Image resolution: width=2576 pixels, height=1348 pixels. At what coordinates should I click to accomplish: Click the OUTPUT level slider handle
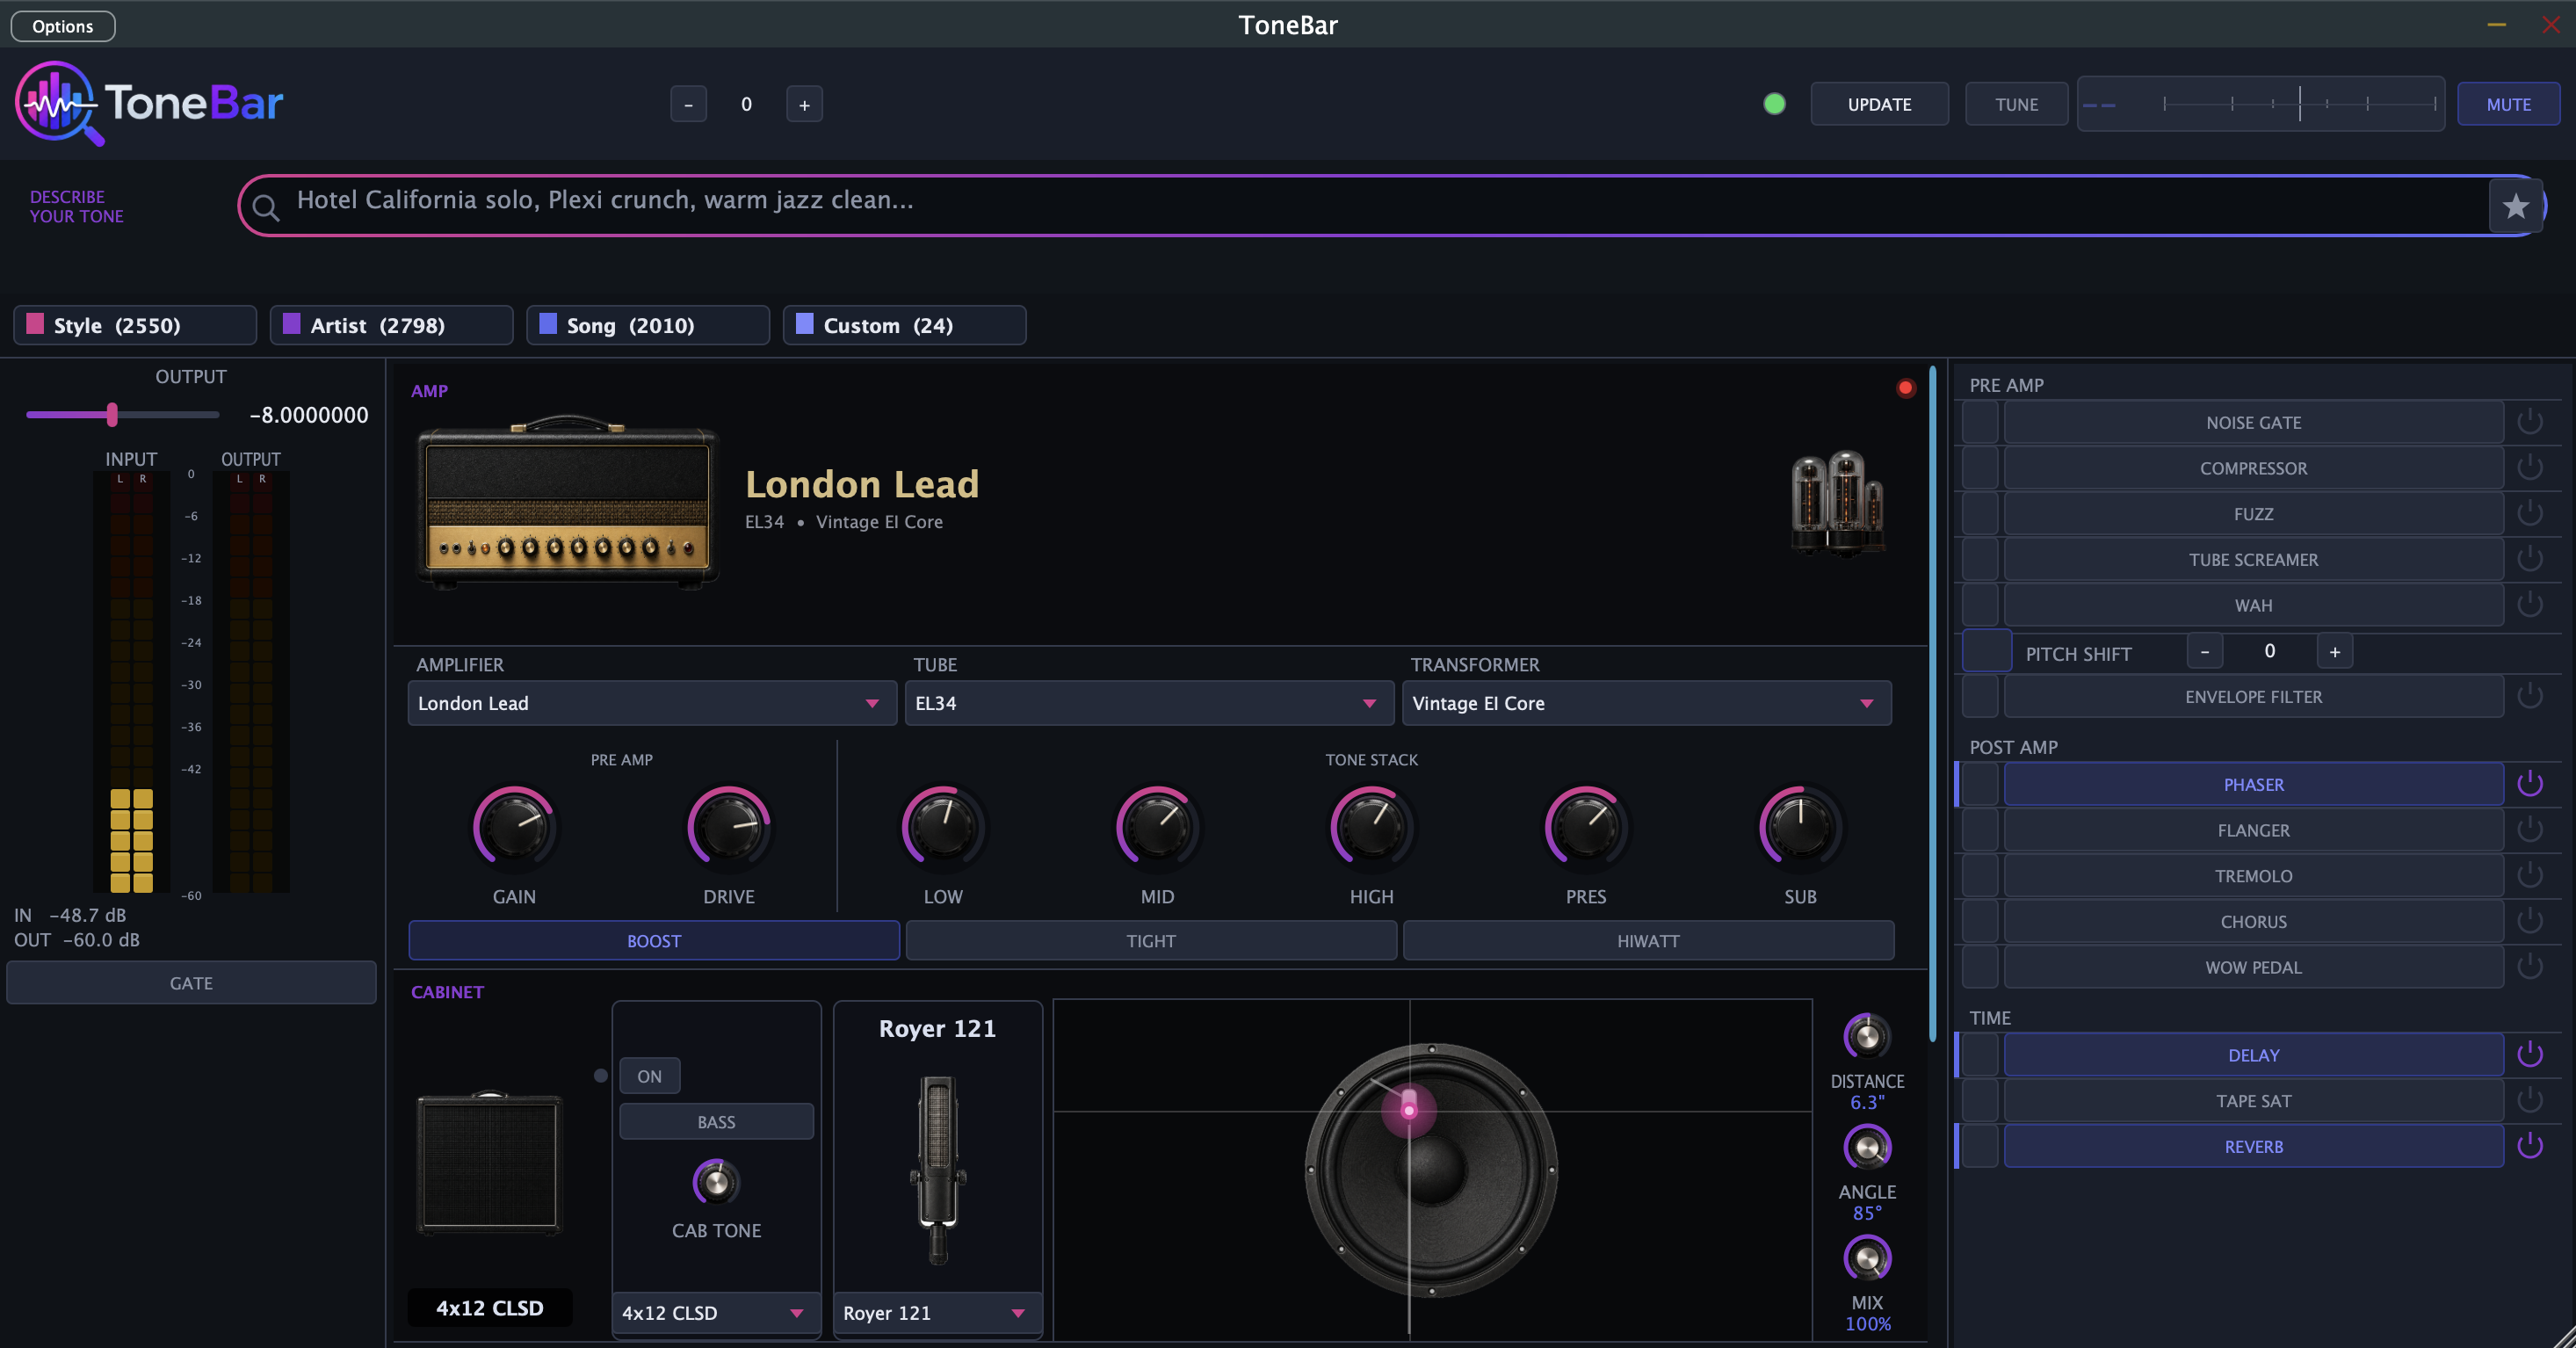[112, 414]
